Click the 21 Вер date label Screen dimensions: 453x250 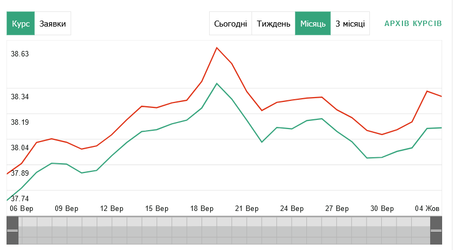tap(247, 208)
